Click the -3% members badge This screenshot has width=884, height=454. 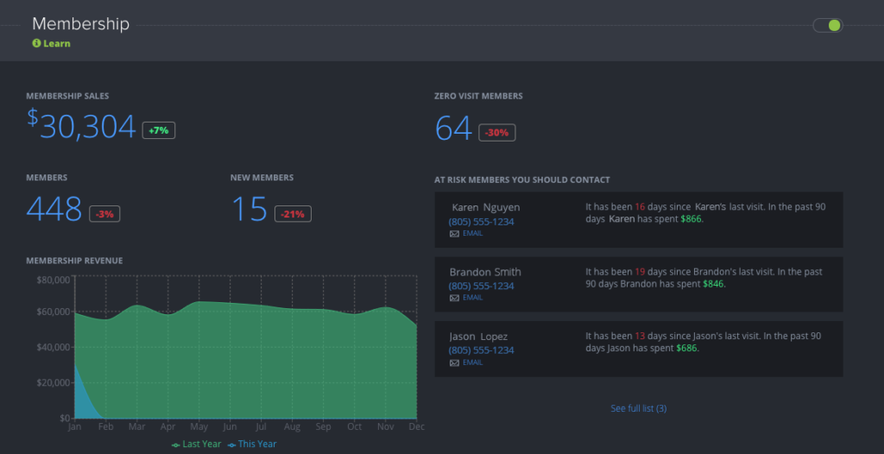[x=104, y=214]
